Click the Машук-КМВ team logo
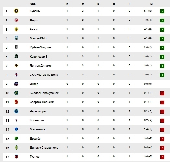The height and width of the screenshot is (162, 170). (x=17, y=38)
